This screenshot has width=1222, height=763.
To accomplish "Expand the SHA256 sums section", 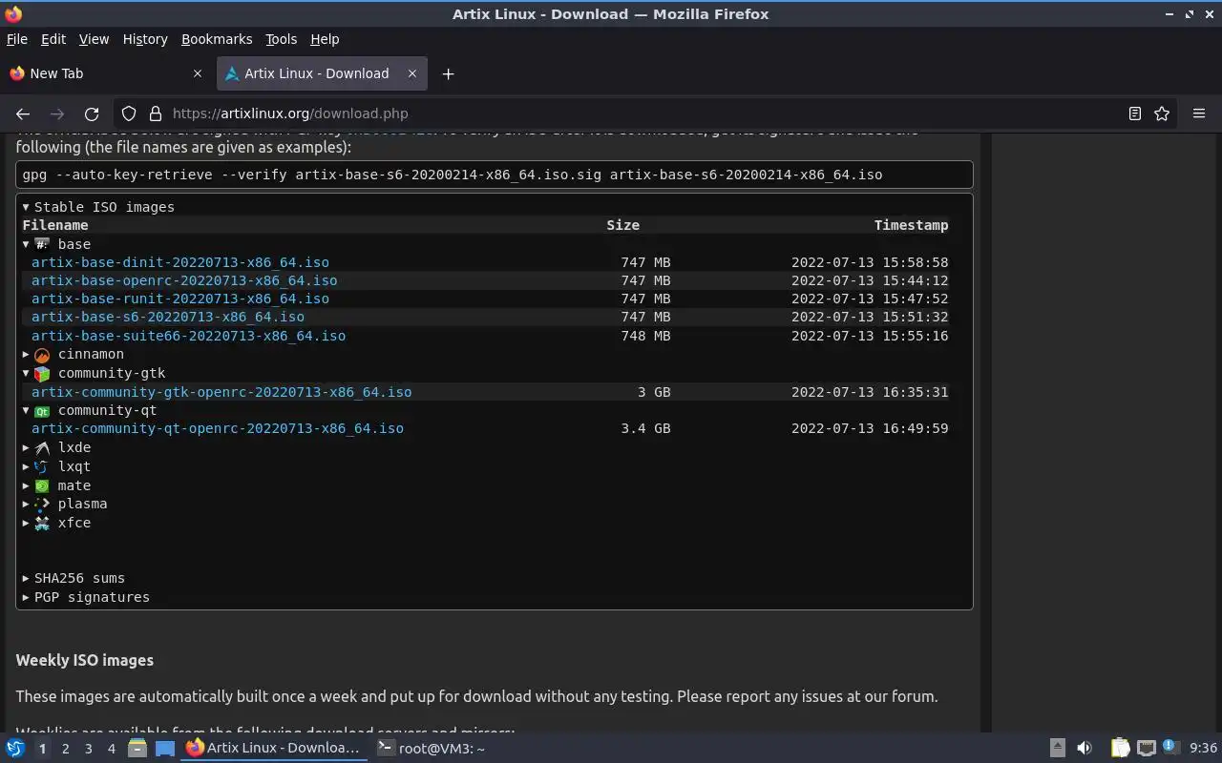I will tap(74, 578).
